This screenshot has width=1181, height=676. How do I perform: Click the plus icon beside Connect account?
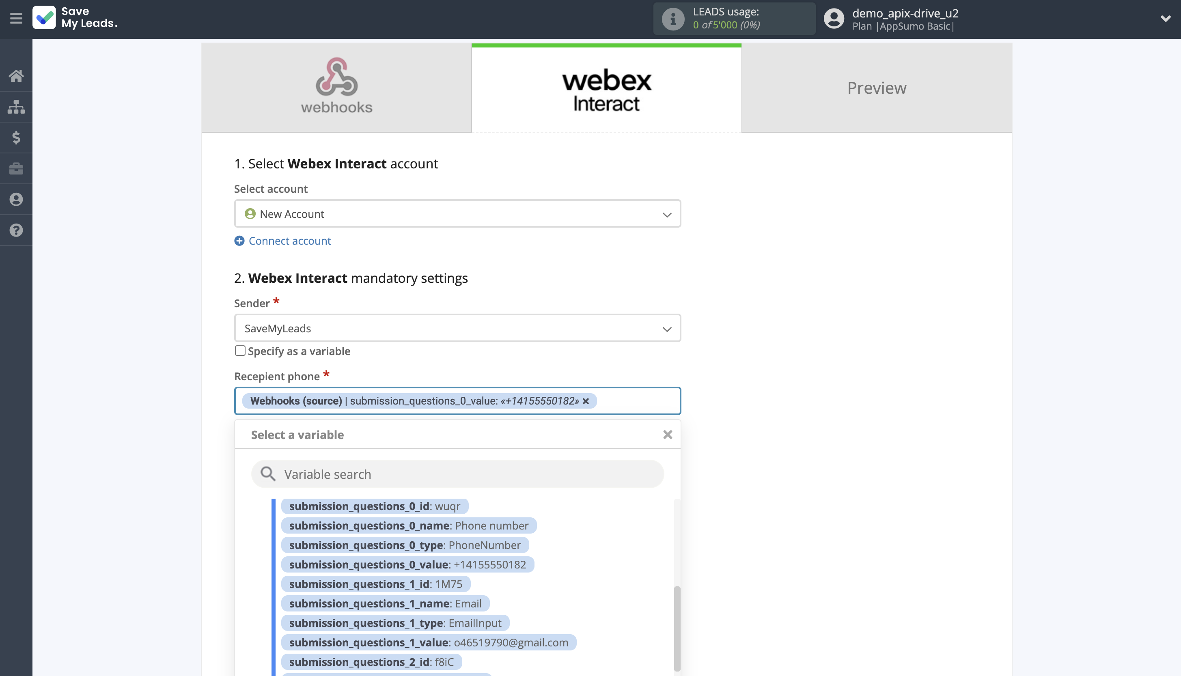pos(239,241)
